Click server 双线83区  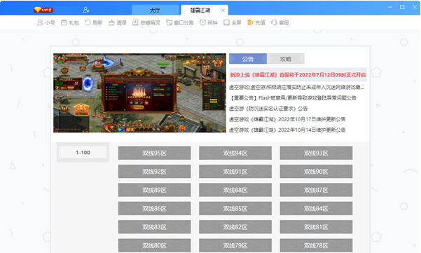pos(154,227)
